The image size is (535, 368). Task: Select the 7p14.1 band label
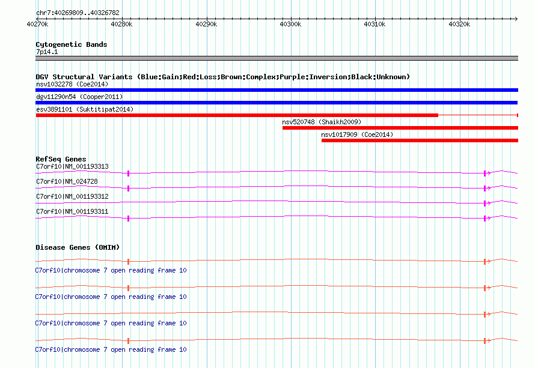coord(47,52)
